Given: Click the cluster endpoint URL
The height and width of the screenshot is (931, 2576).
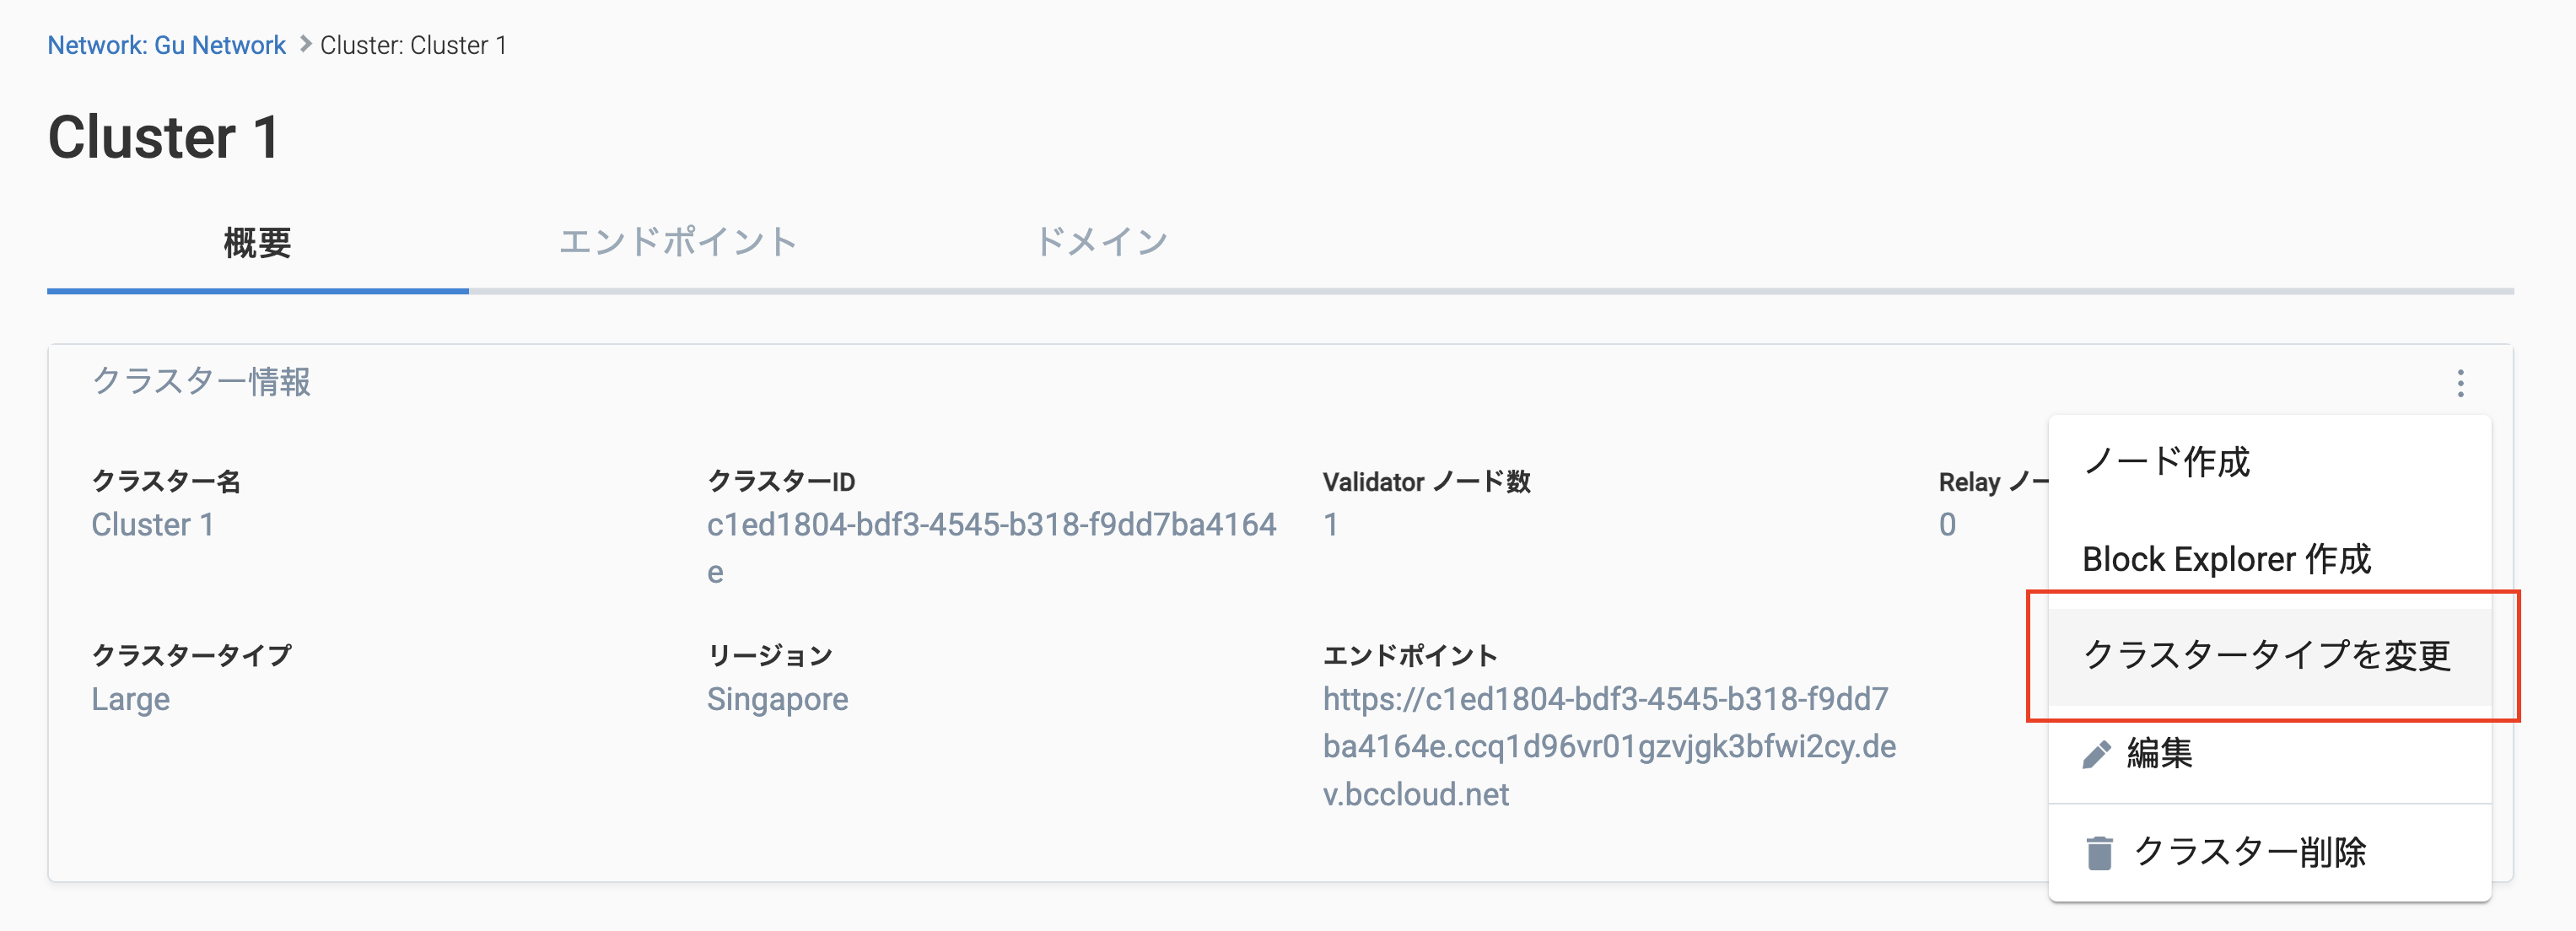Looking at the screenshot, I should [x=1609, y=746].
